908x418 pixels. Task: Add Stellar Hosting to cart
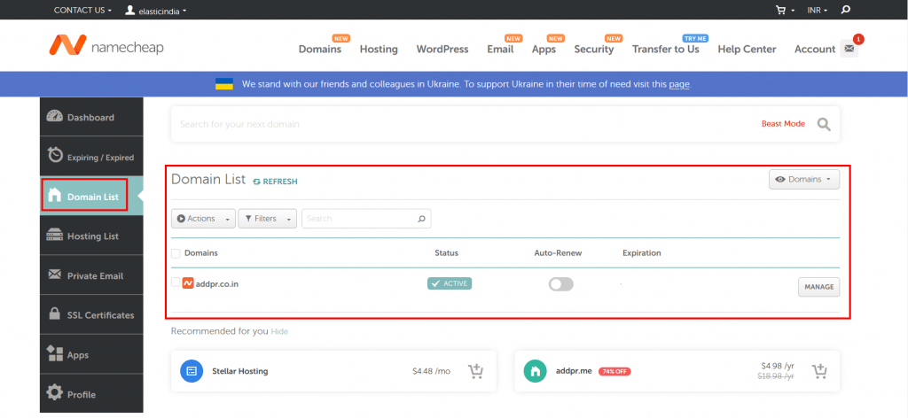[475, 371]
